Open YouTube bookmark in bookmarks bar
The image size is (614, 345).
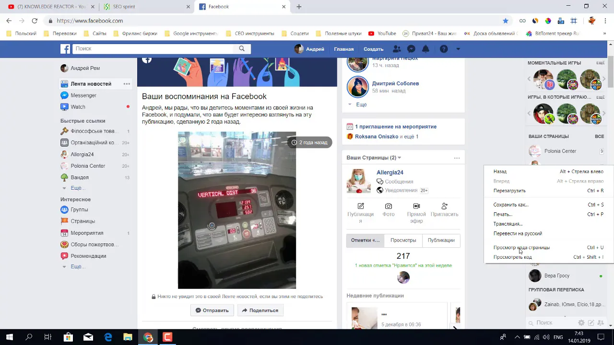click(382, 34)
